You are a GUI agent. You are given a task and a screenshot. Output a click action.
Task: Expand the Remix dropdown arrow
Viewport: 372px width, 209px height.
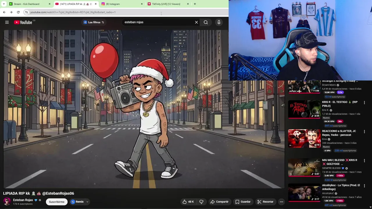(x=87, y=202)
